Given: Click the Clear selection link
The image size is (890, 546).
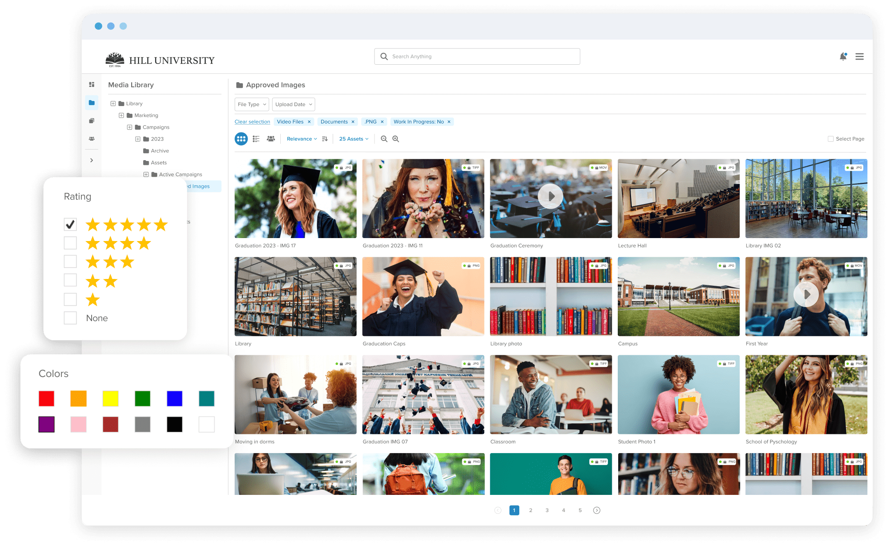Looking at the screenshot, I should point(252,122).
